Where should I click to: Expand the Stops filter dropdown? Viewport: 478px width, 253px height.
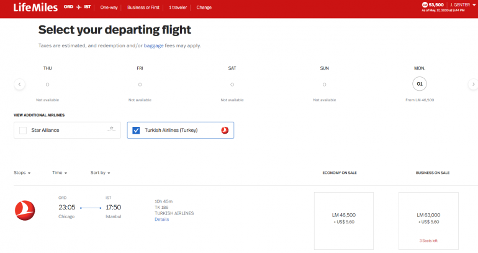coord(22,172)
